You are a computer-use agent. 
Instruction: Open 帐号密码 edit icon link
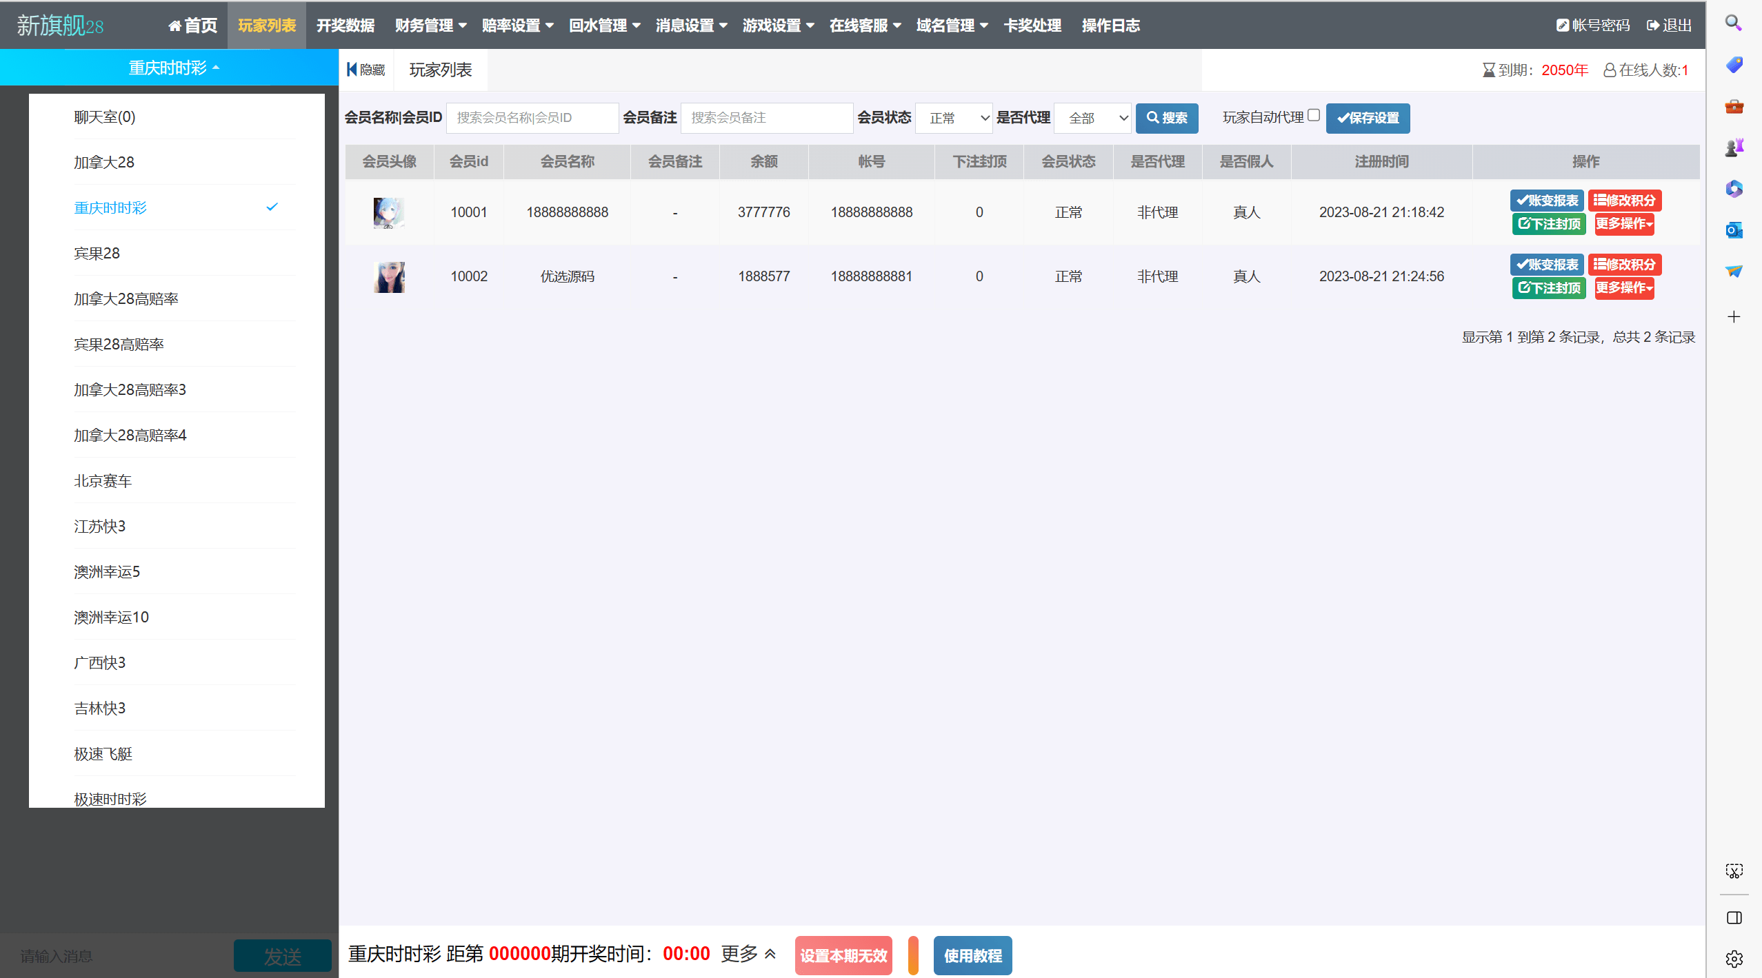pyautogui.click(x=1562, y=26)
